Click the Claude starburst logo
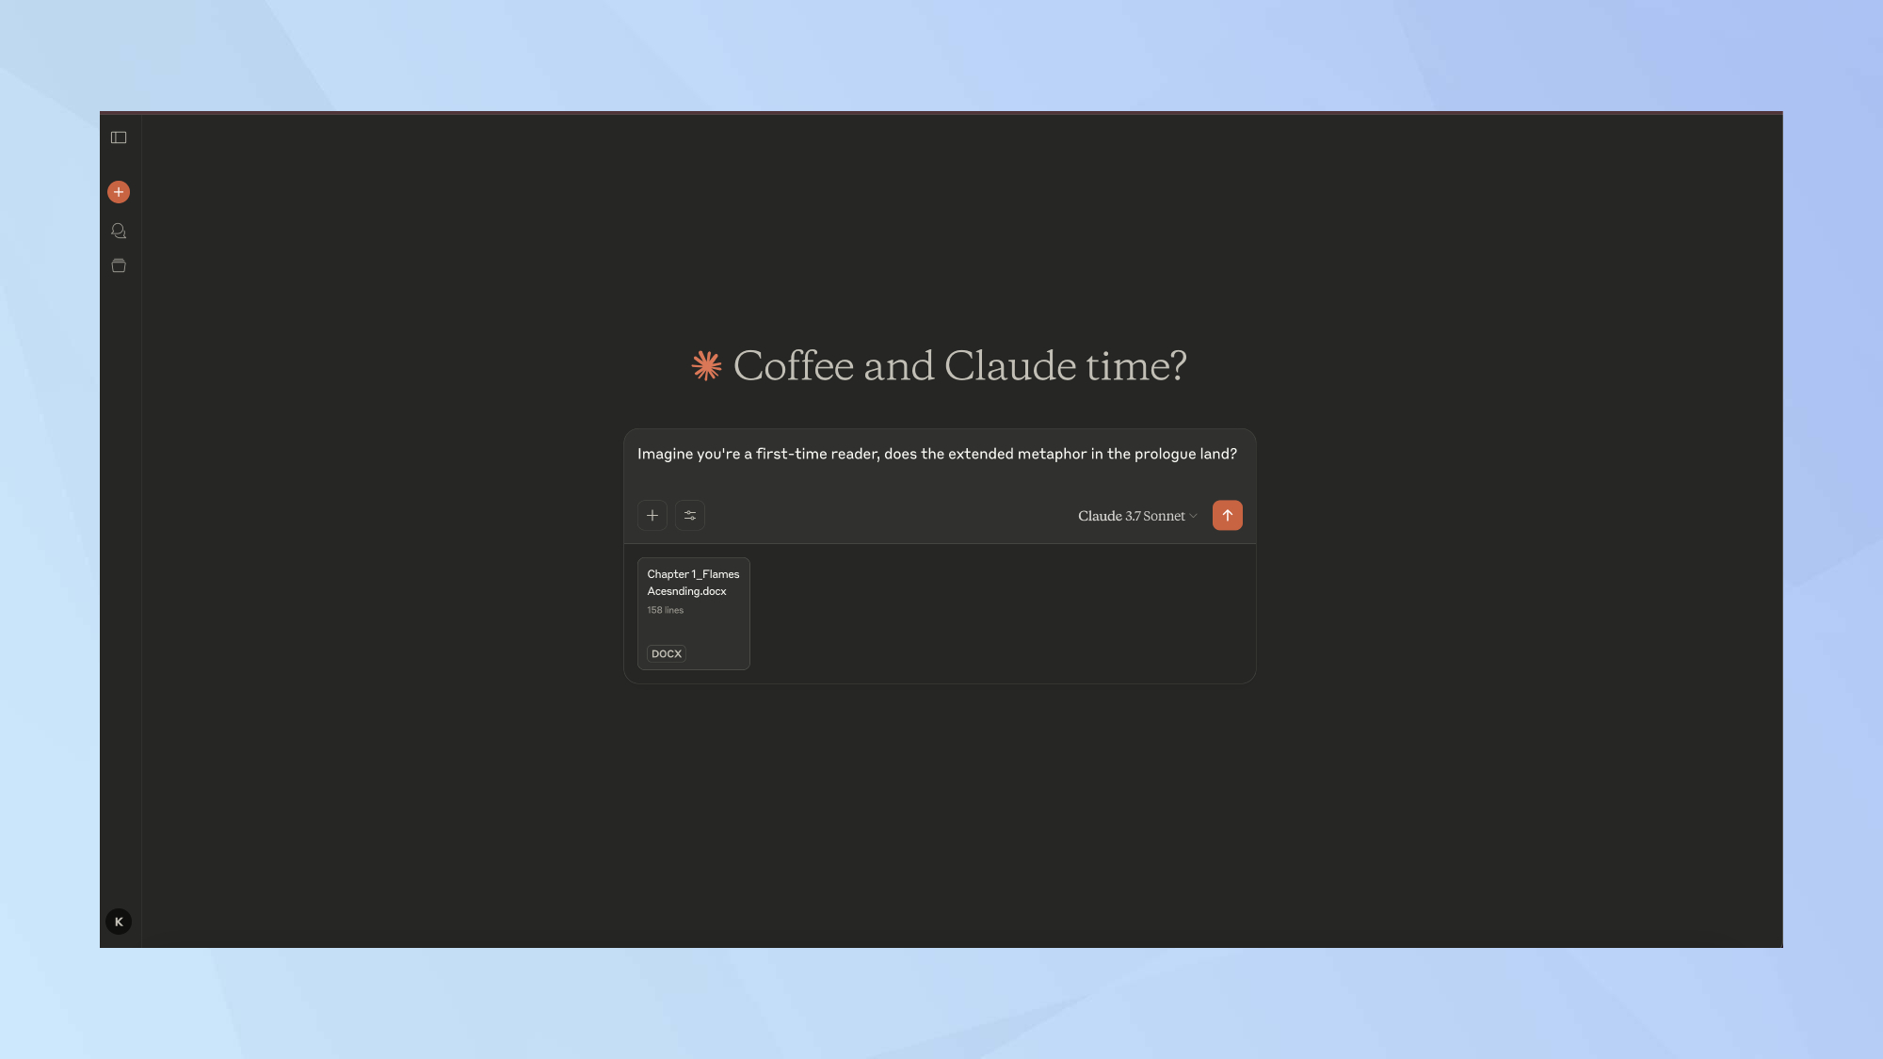 click(x=707, y=366)
